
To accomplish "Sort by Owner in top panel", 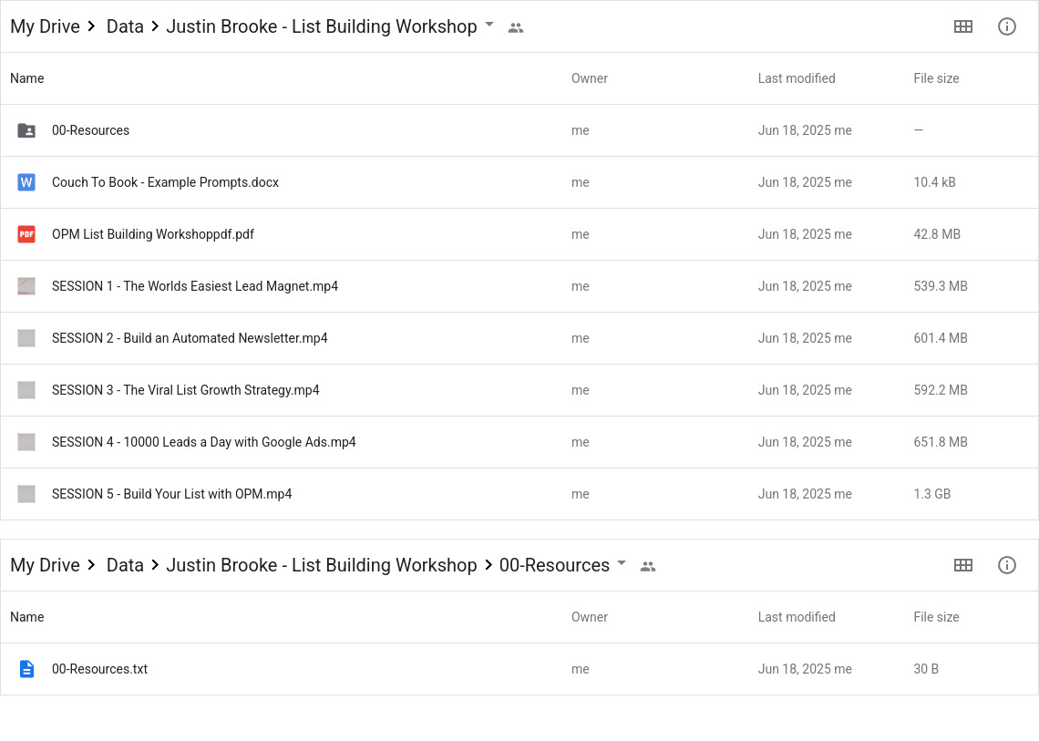I will 590,78.
